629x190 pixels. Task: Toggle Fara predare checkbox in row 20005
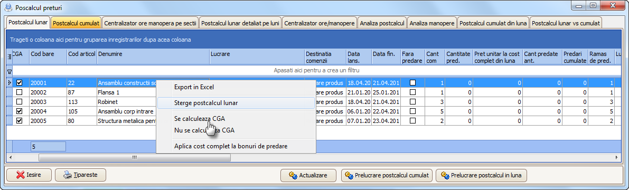[412, 121]
